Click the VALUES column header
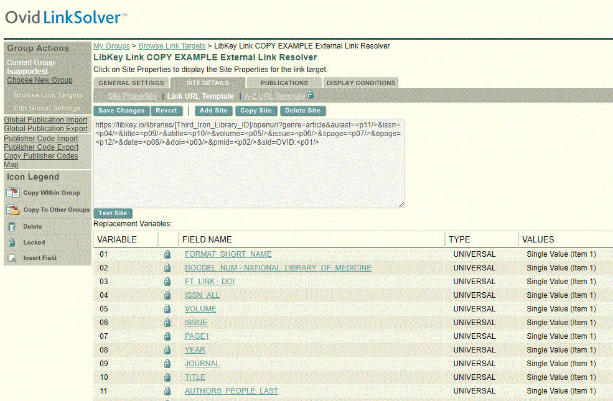 (x=538, y=239)
